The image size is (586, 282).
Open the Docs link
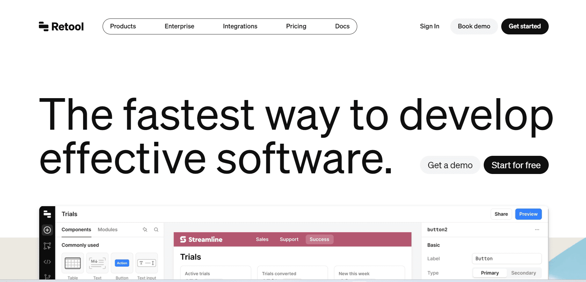342,26
